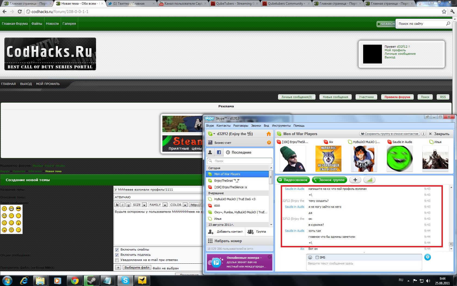Click Aix wolf meme avatar thumbnail
The image size is (457, 286).
[x=328, y=159]
